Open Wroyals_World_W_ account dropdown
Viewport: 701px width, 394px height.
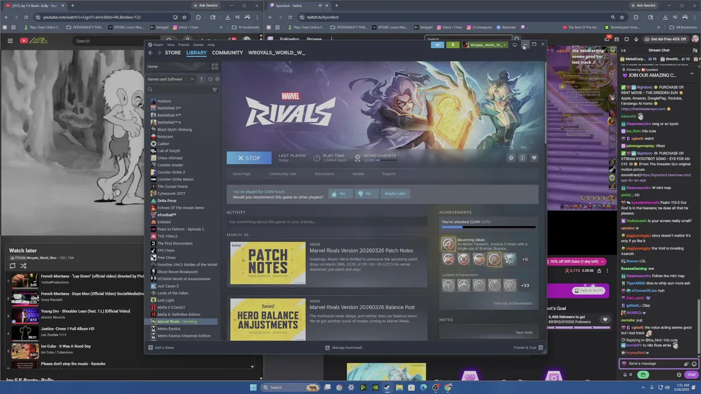click(x=484, y=45)
